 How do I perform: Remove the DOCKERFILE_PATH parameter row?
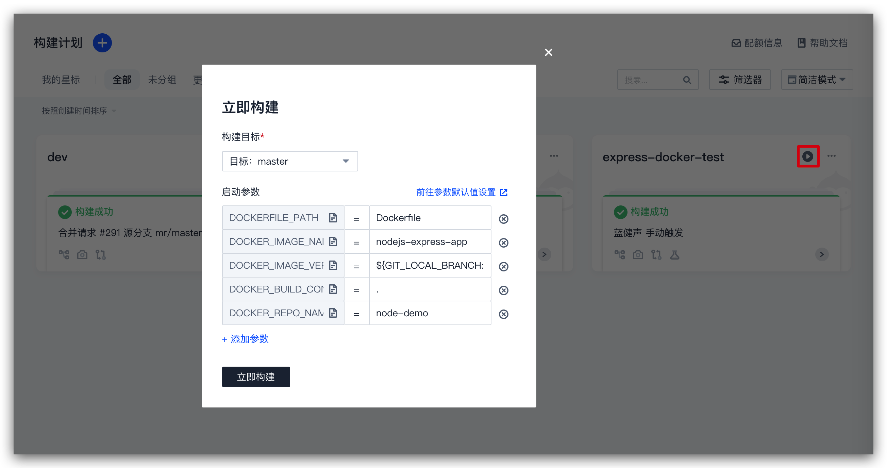tap(503, 219)
